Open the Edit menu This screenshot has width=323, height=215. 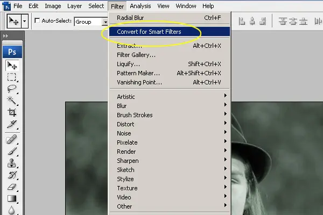(x=33, y=6)
